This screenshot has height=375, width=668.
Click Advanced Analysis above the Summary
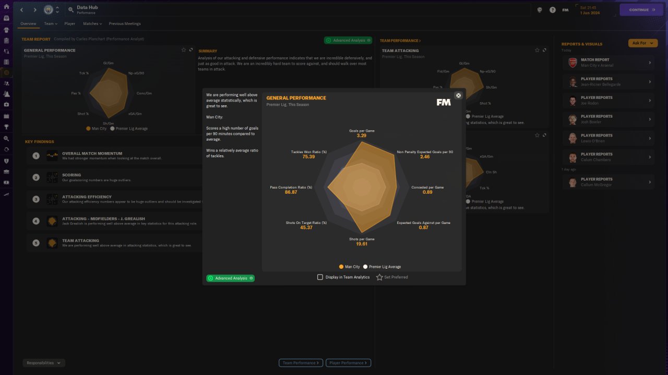pos(348,40)
